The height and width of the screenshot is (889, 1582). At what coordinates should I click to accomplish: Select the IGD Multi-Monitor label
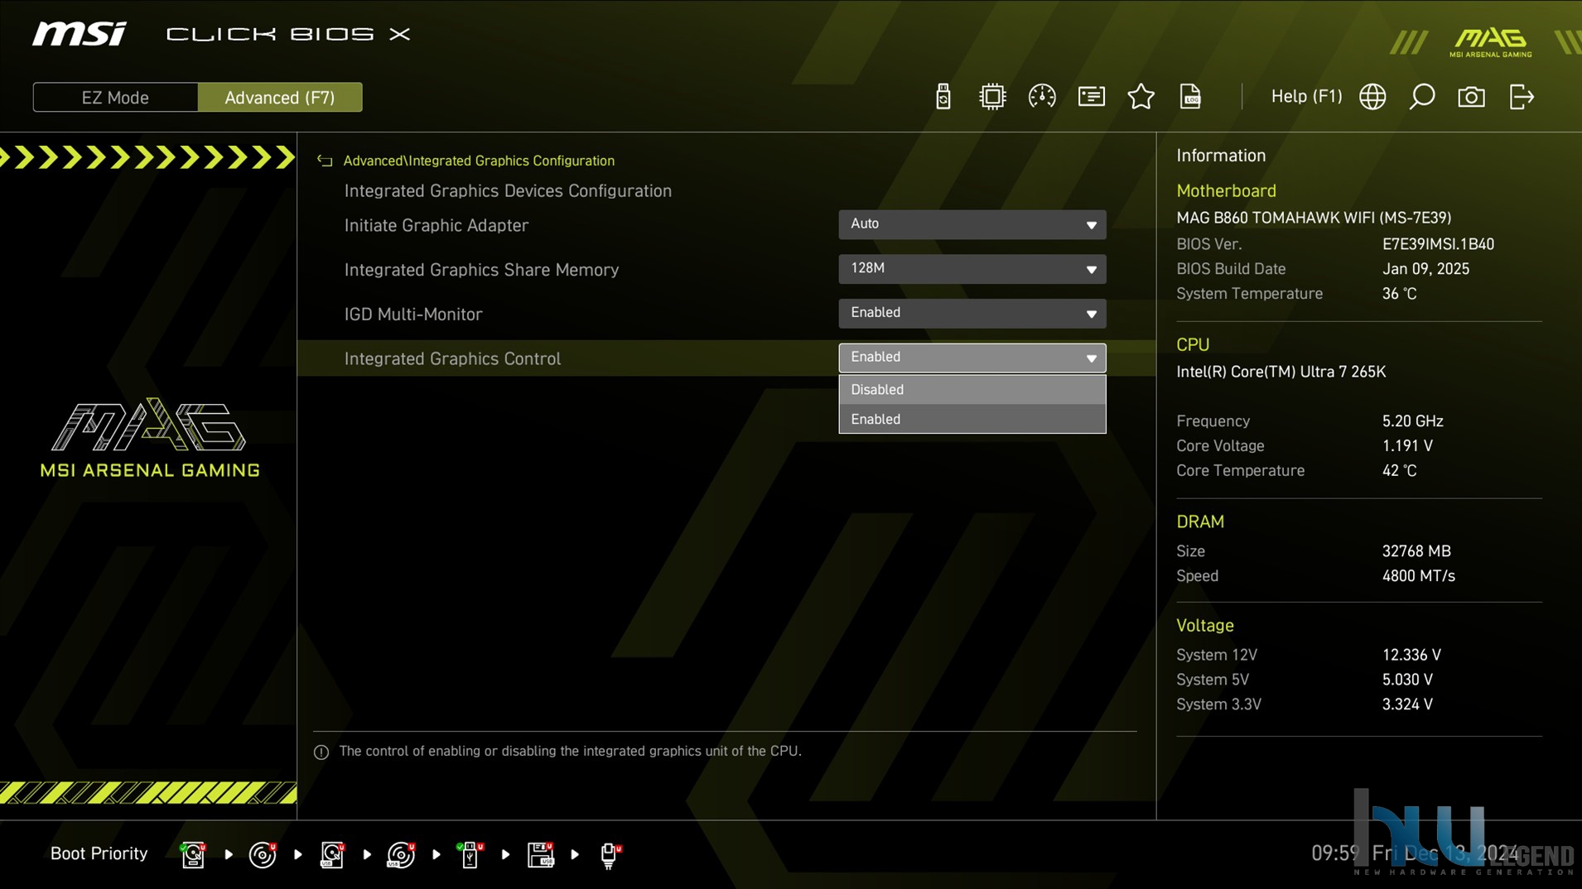(412, 315)
